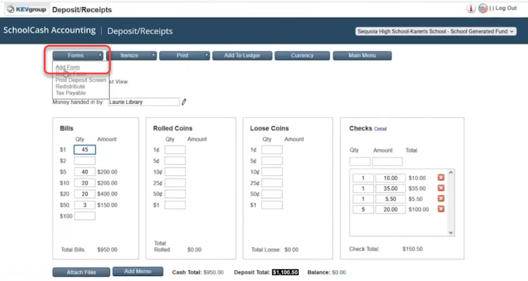
Task: Select Add Form from Forms menu
Action: coord(67,67)
